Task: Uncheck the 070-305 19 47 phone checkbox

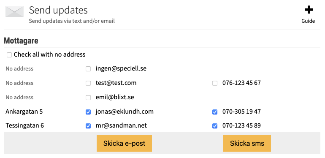Action: pyautogui.click(x=215, y=112)
